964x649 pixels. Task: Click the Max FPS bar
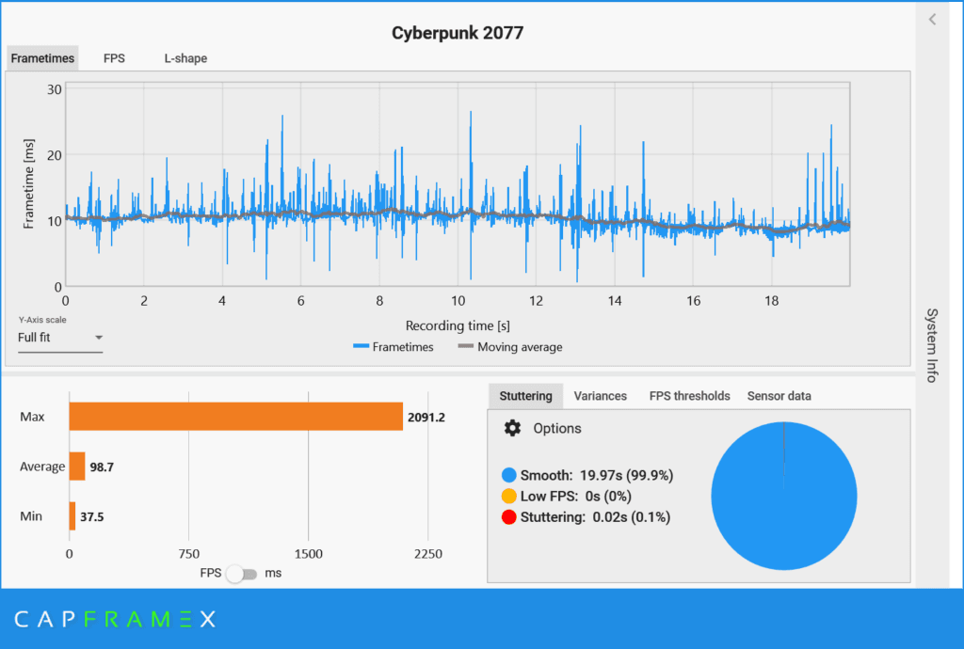(x=236, y=417)
